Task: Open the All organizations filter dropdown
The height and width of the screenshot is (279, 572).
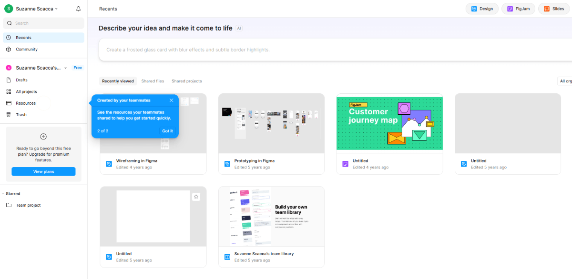Action: pyautogui.click(x=565, y=81)
